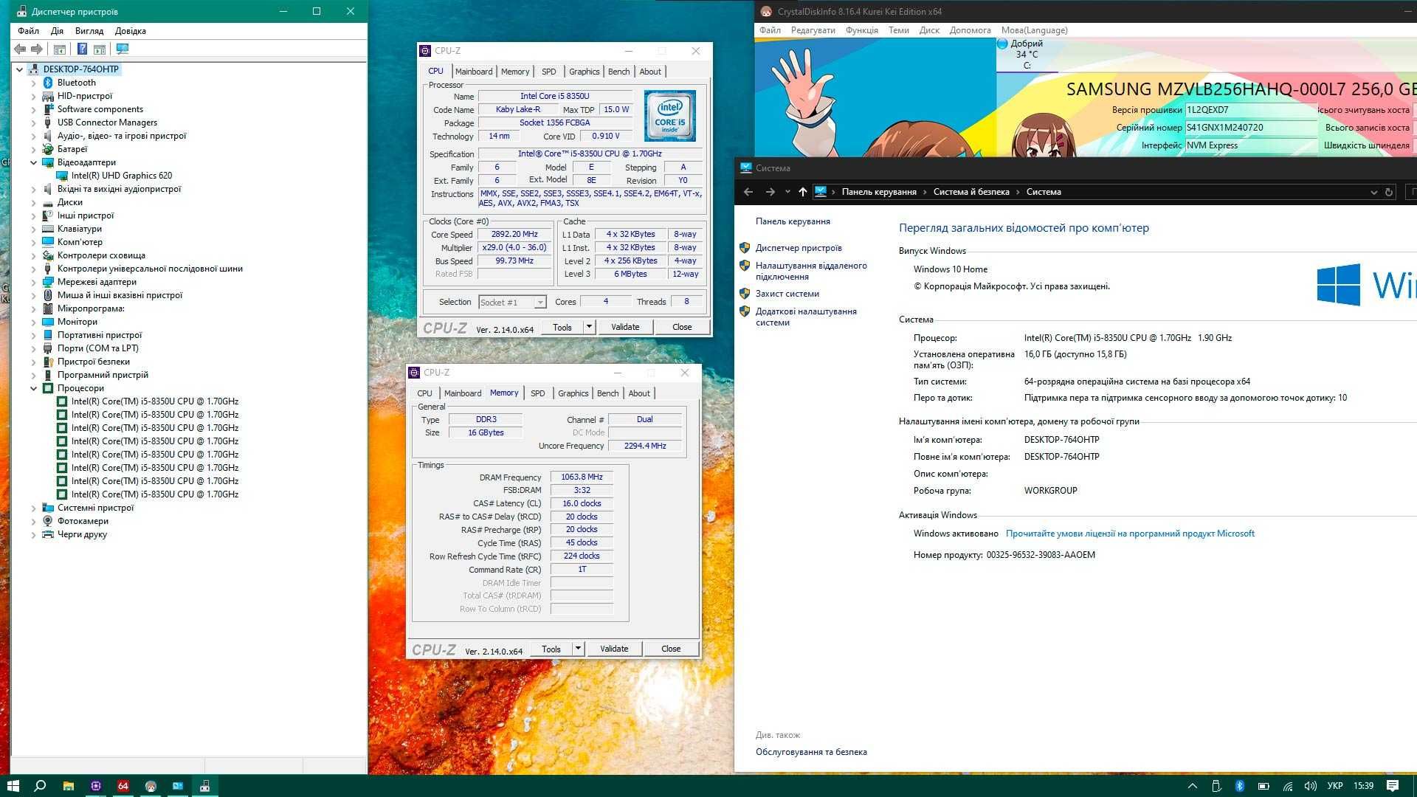Click Validate in the upper CPU-Z window
Viewport: 1417px width, 797px height.
625,327
